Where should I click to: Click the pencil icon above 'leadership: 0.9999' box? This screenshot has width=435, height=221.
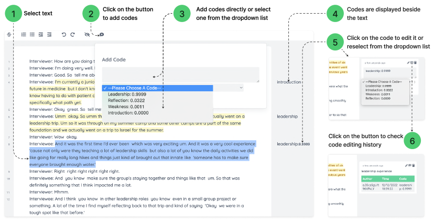coord(408,62)
